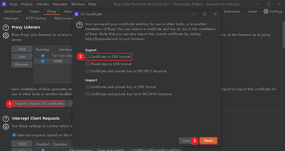Uncheck the Running checkbox for 127.0.0.1 listener
The height and width of the screenshot is (151, 285).
point(43,56)
